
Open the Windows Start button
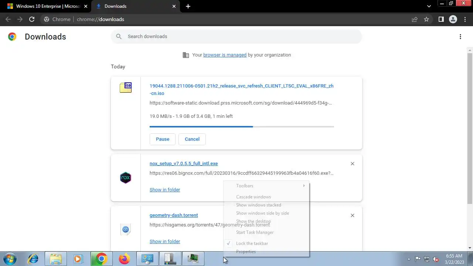pyautogui.click(x=9, y=259)
